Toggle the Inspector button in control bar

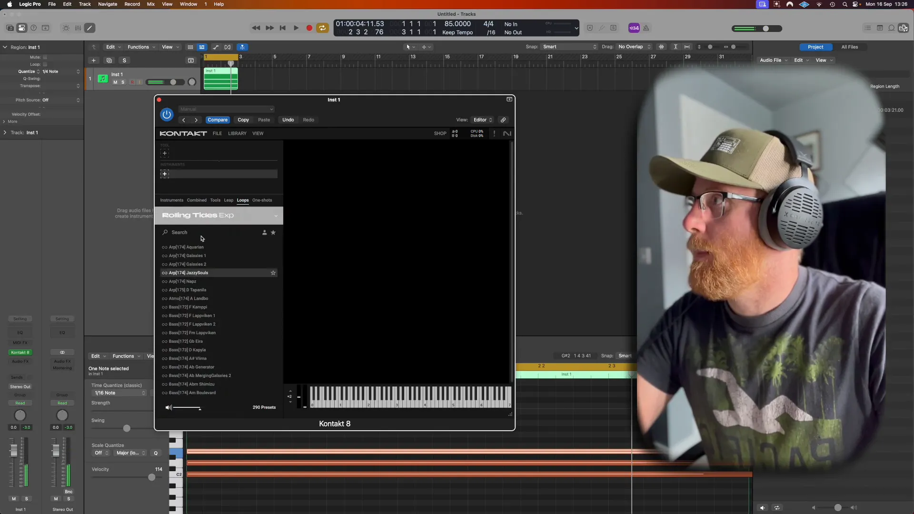(22, 28)
